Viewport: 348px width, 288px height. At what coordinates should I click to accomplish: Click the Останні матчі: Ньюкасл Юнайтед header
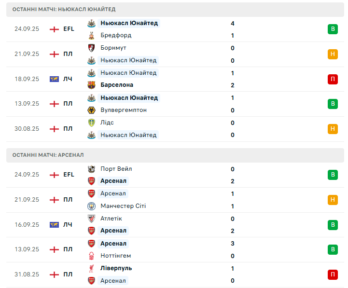pos(64,9)
